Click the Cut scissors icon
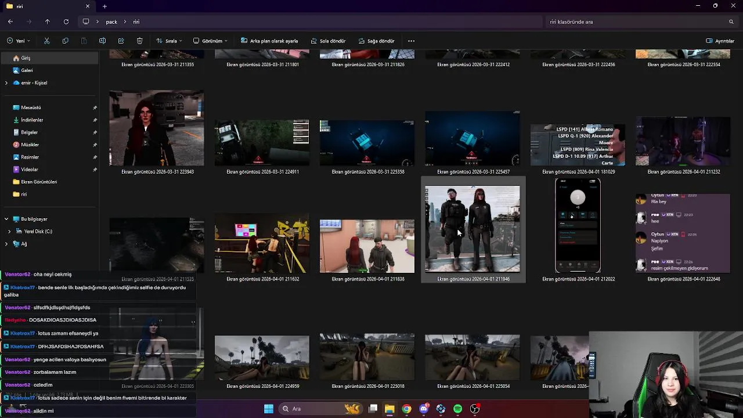Viewport: 743px width, 418px height. point(47,41)
